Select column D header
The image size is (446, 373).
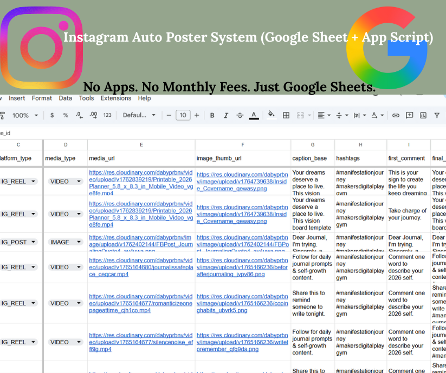pyautogui.click(x=66, y=145)
